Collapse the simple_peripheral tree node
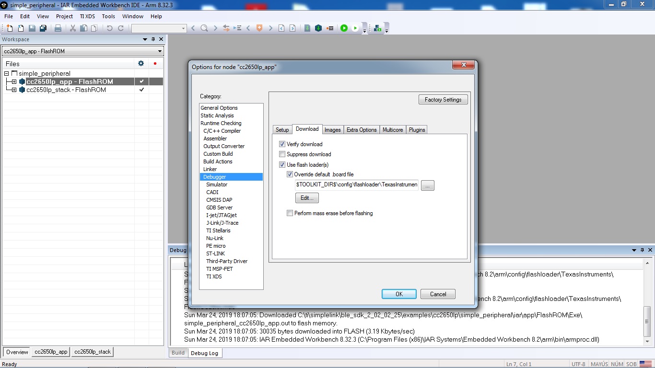The width and height of the screenshot is (655, 368). tap(7, 74)
